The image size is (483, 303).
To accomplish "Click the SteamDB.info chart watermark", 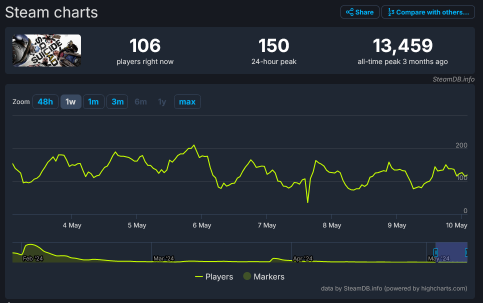I will coord(453,79).
